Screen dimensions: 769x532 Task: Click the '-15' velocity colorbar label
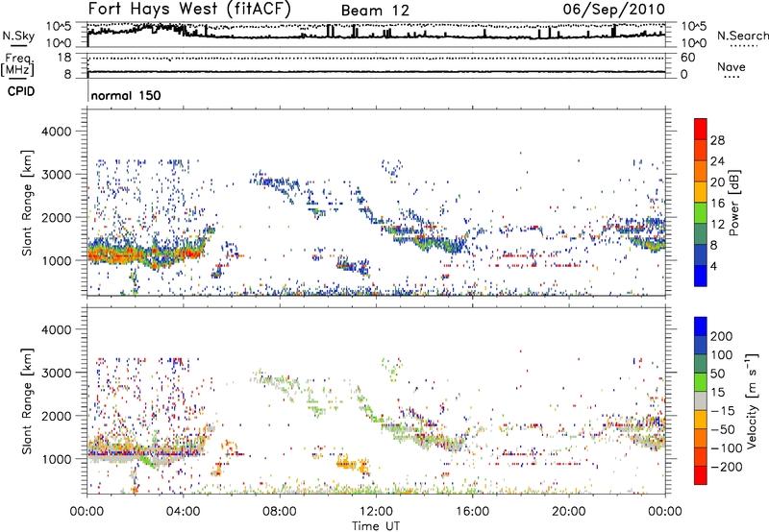(x=723, y=411)
